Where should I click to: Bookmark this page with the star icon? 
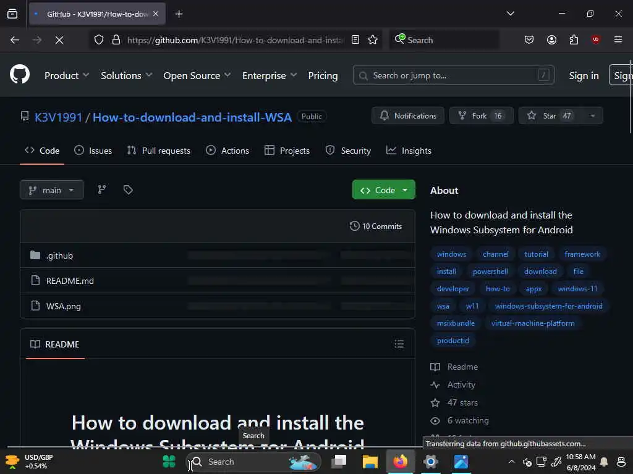pos(373,39)
